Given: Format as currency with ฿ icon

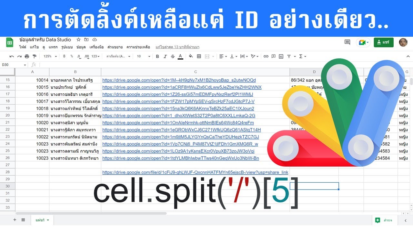Looking at the screenshot, I should coord(64,56).
